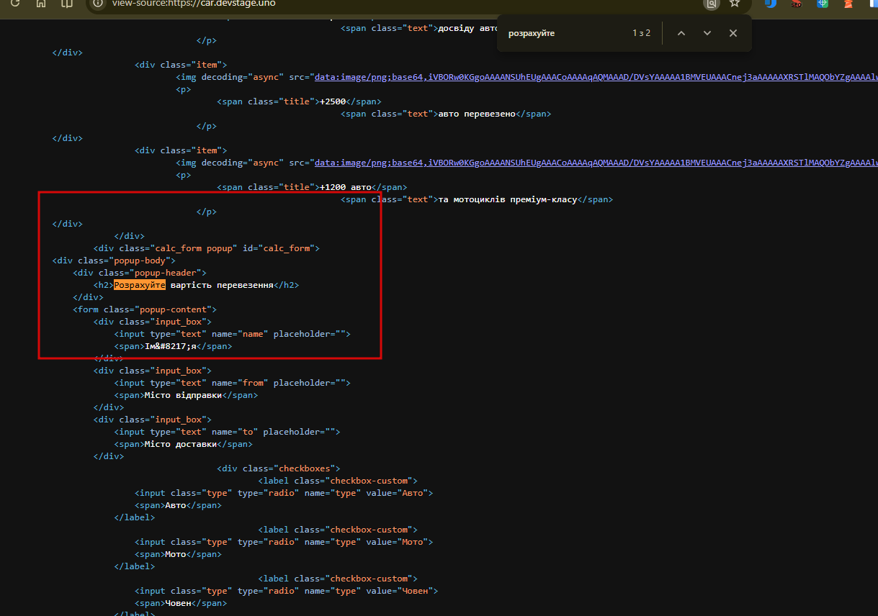Click the find-on-page magnifier icon in the address bar

pyautogui.click(x=712, y=4)
